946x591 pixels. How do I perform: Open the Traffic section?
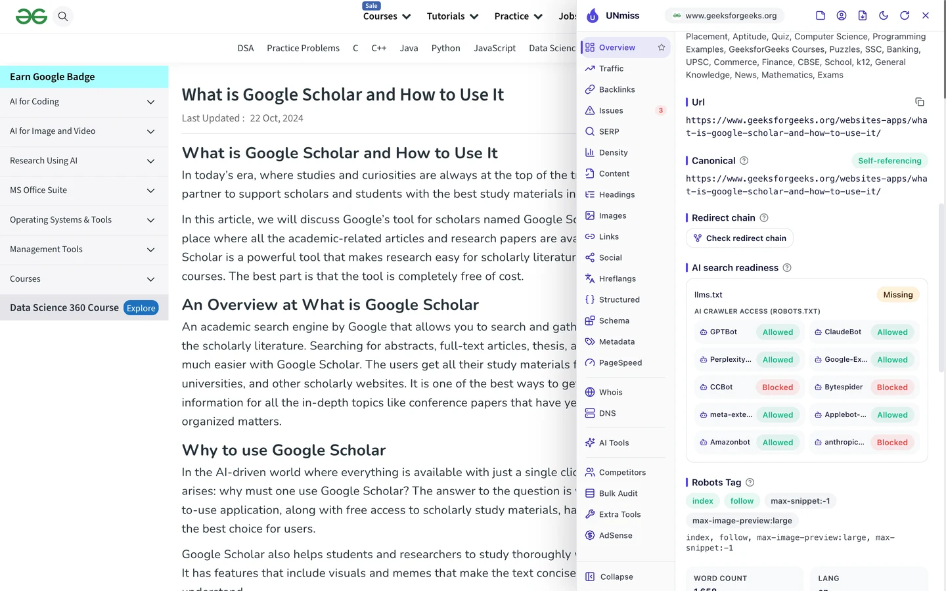(625, 68)
